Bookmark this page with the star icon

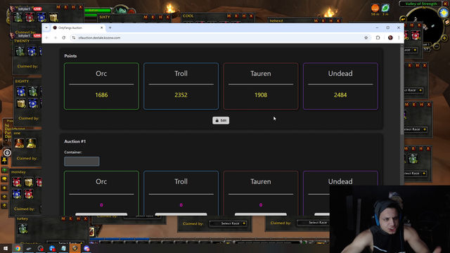[366, 38]
